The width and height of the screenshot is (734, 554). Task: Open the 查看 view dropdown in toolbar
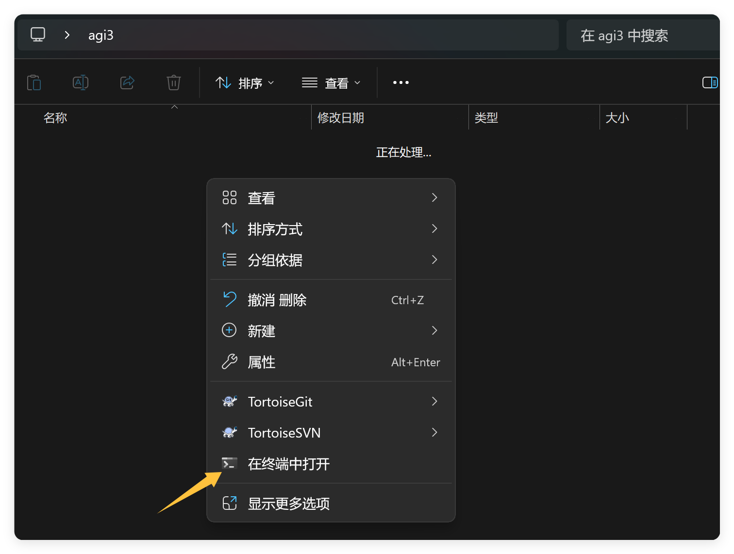coord(331,83)
